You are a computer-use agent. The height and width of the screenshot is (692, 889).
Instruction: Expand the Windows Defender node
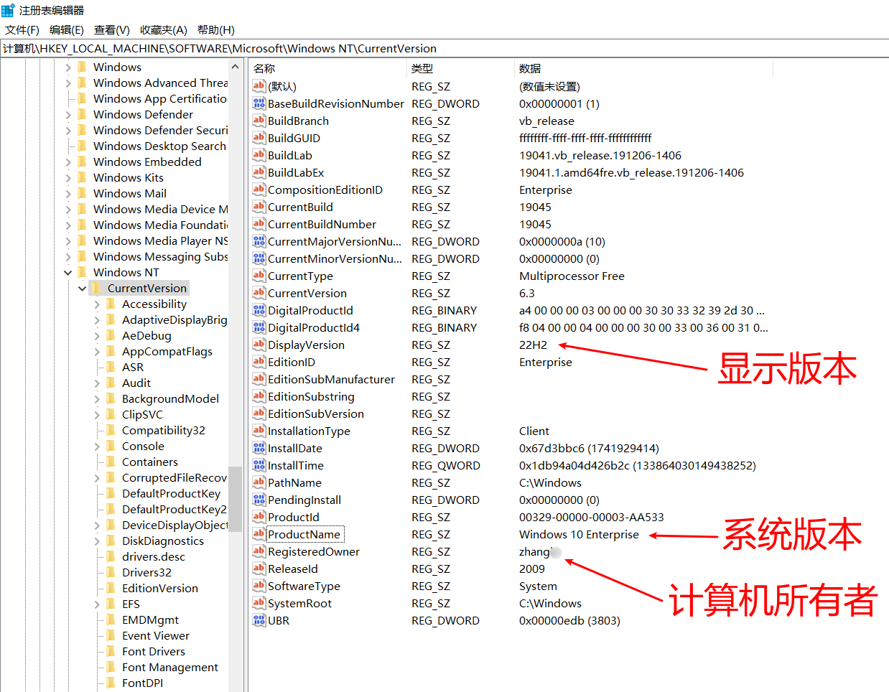point(68,114)
